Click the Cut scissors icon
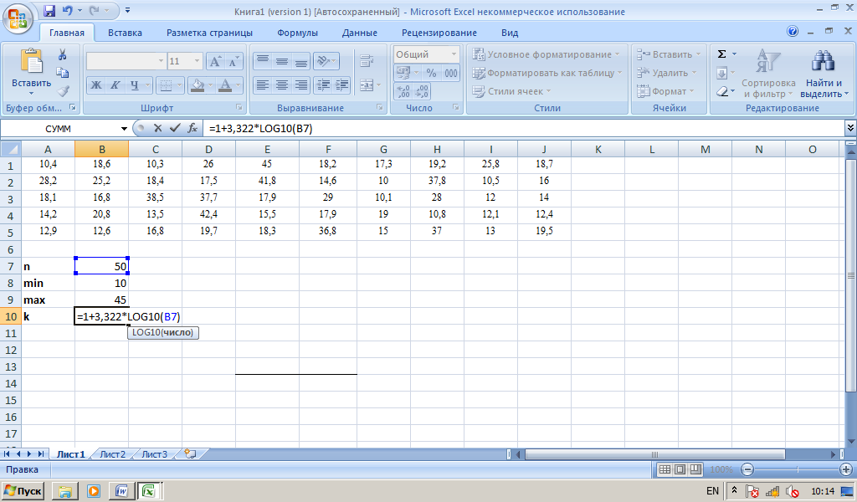Image resolution: width=857 pixels, height=502 pixels. point(62,54)
